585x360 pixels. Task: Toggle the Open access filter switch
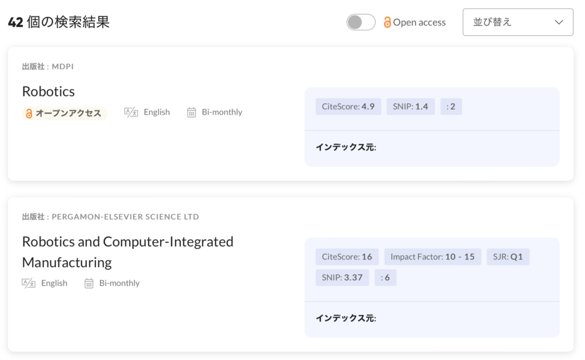click(360, 22)
